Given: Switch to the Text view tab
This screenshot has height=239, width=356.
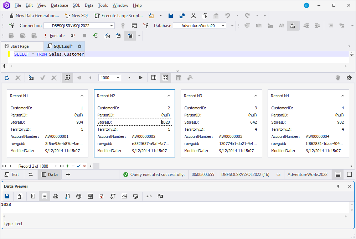Looking at the screenshot, I should click(12, 175).
